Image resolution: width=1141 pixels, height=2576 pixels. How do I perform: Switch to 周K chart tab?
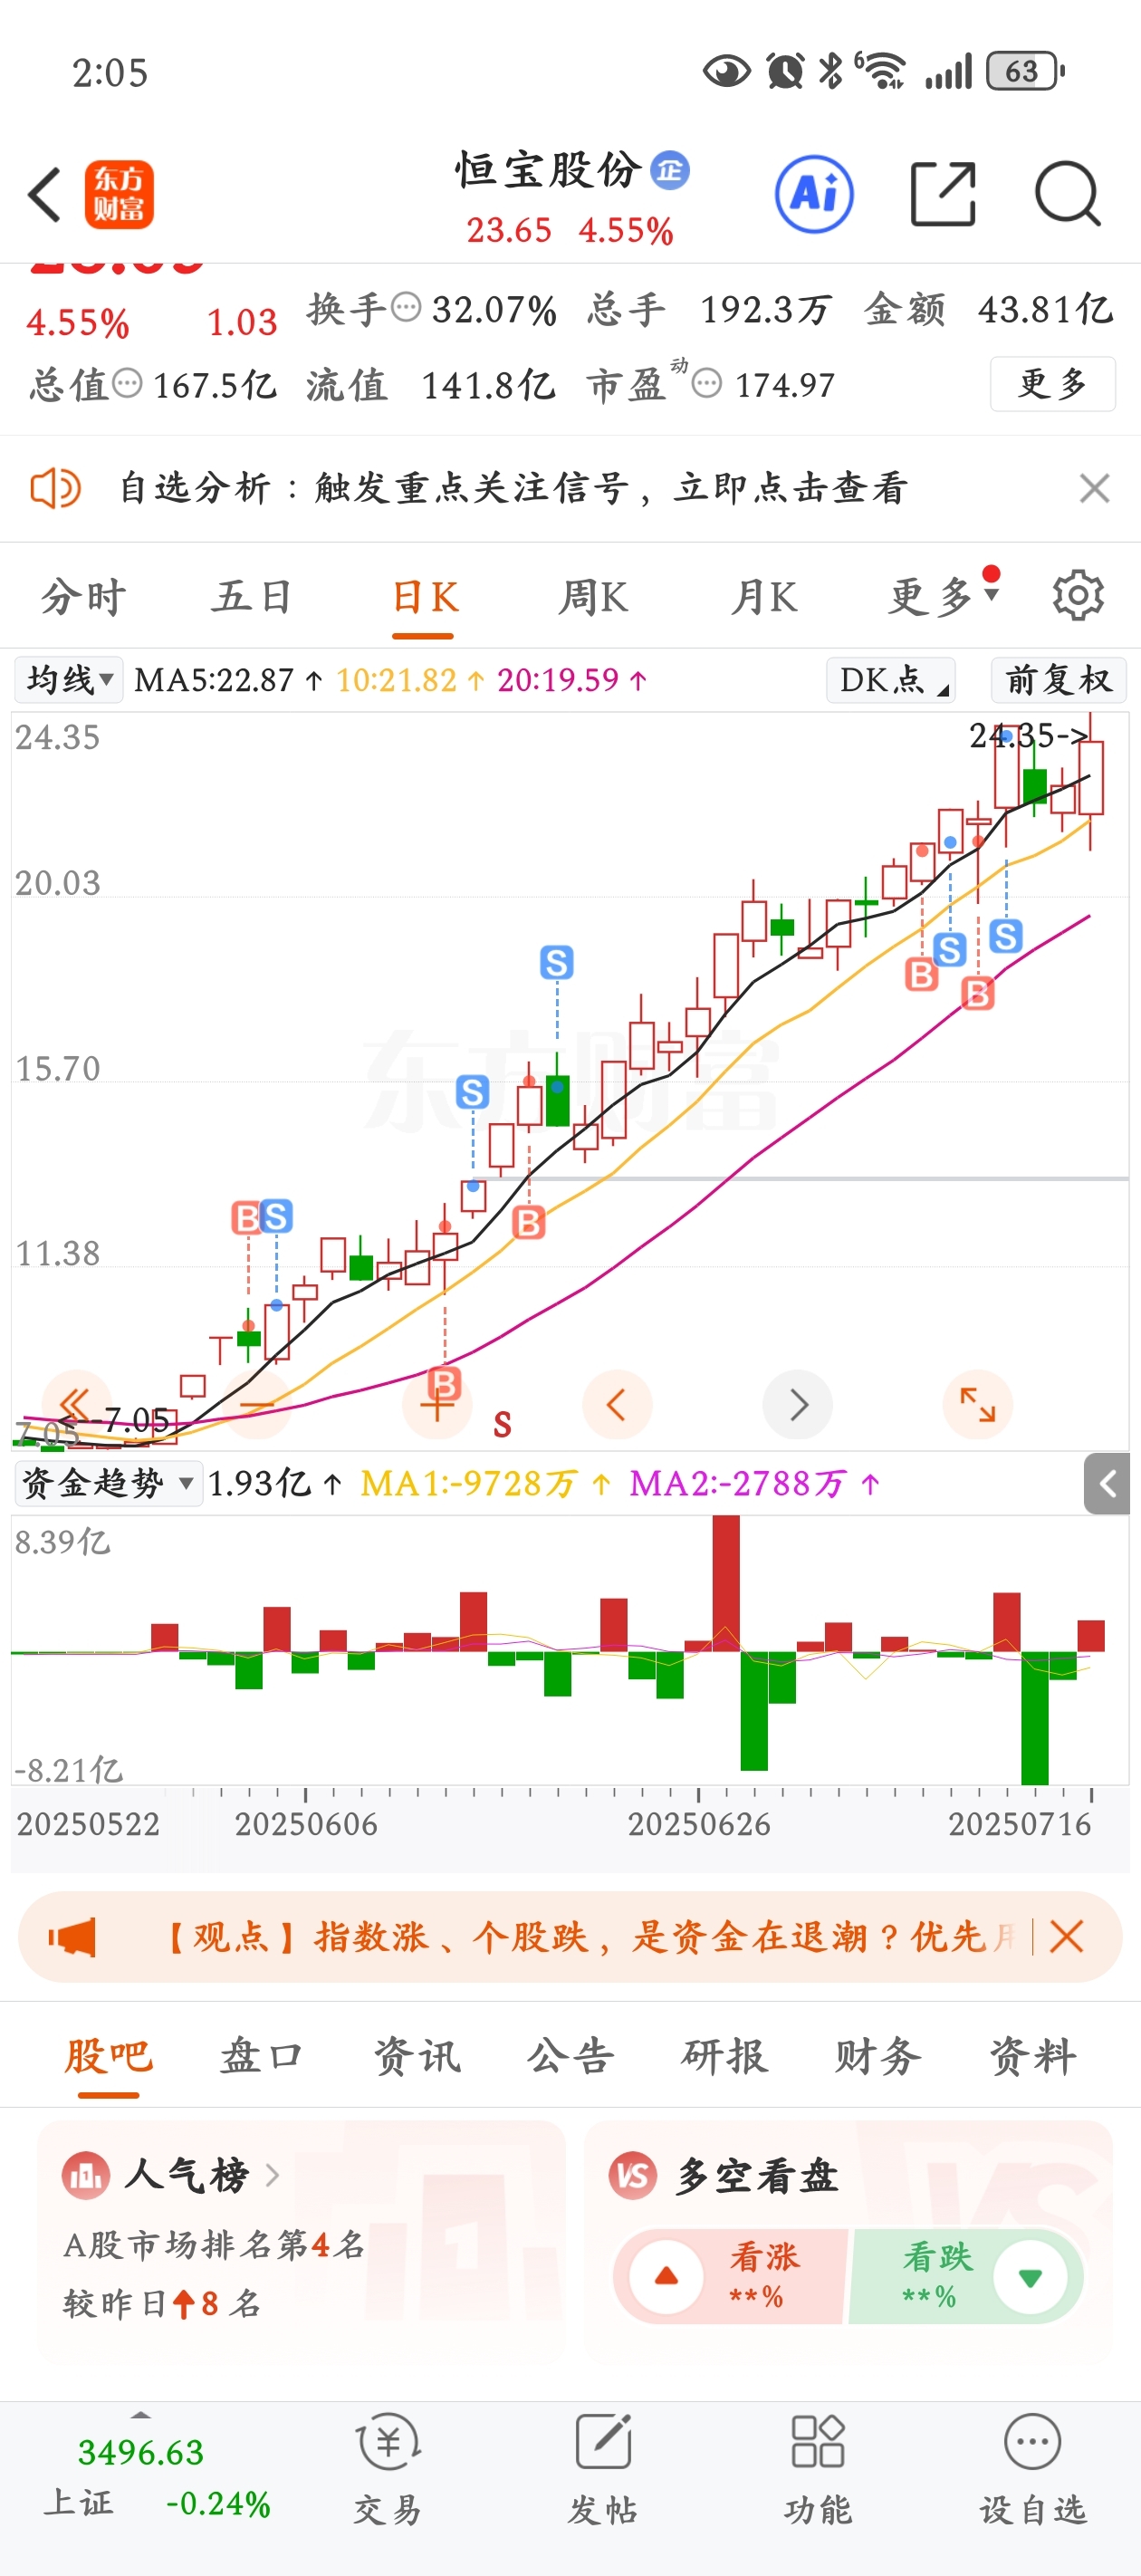click(x=593, y=596)
